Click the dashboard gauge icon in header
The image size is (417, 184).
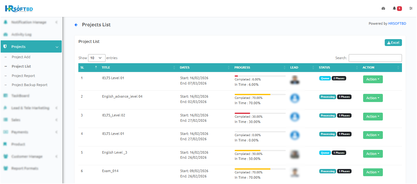(383, 8)
